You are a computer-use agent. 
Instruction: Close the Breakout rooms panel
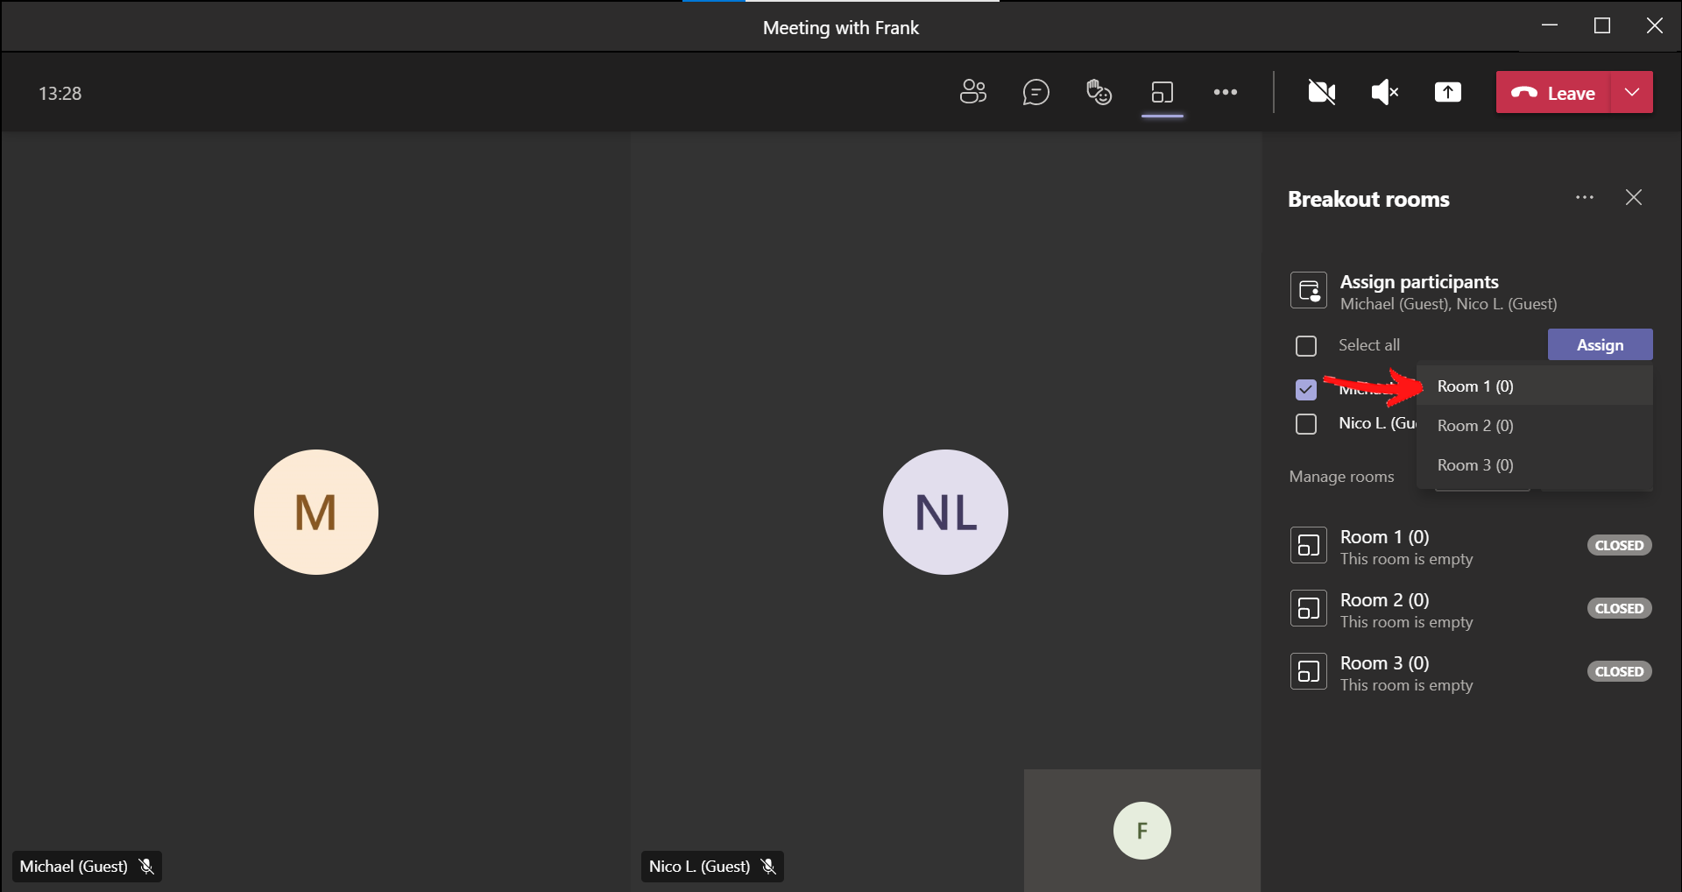click(x=1633, y=198)
